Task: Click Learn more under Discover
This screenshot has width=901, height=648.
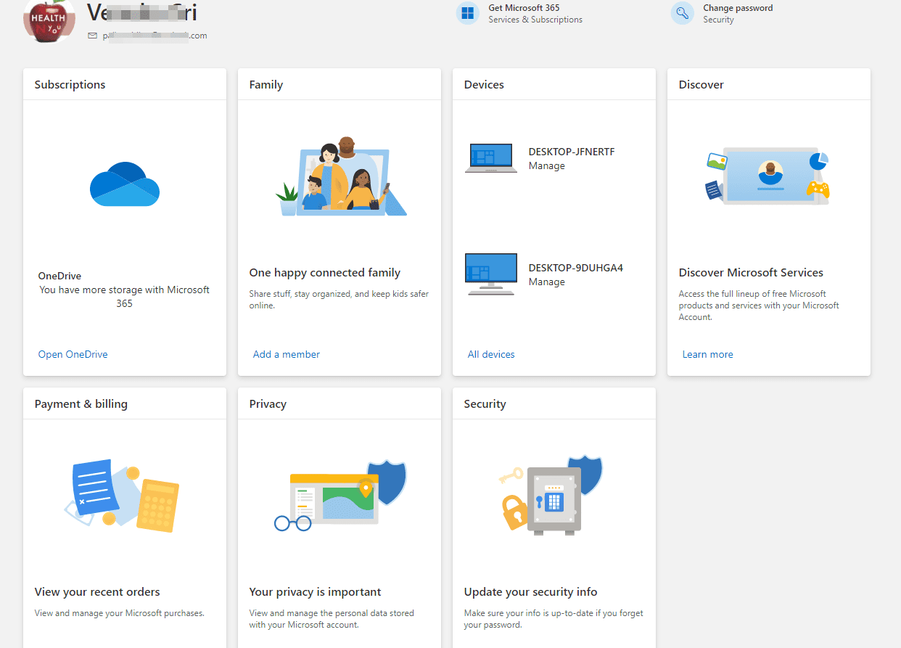Action: pyautogui.click(x=707, y=354)
